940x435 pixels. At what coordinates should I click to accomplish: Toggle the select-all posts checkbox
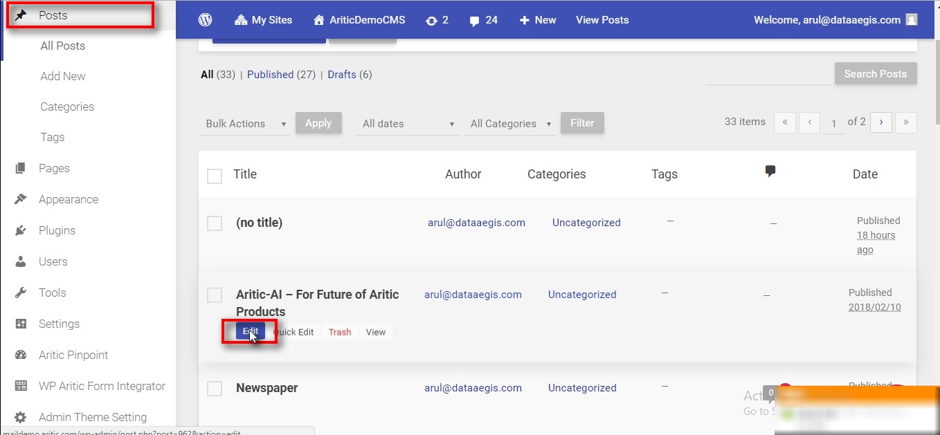pyautogui.click(x=215, y=176)
